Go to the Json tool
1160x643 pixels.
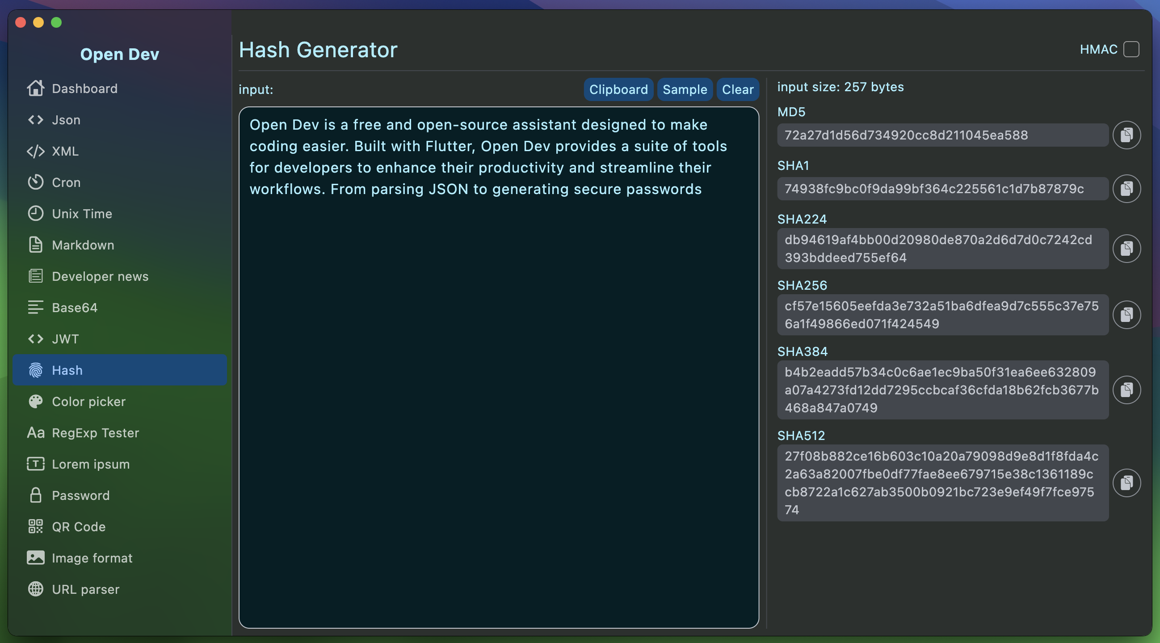point(66,120)
